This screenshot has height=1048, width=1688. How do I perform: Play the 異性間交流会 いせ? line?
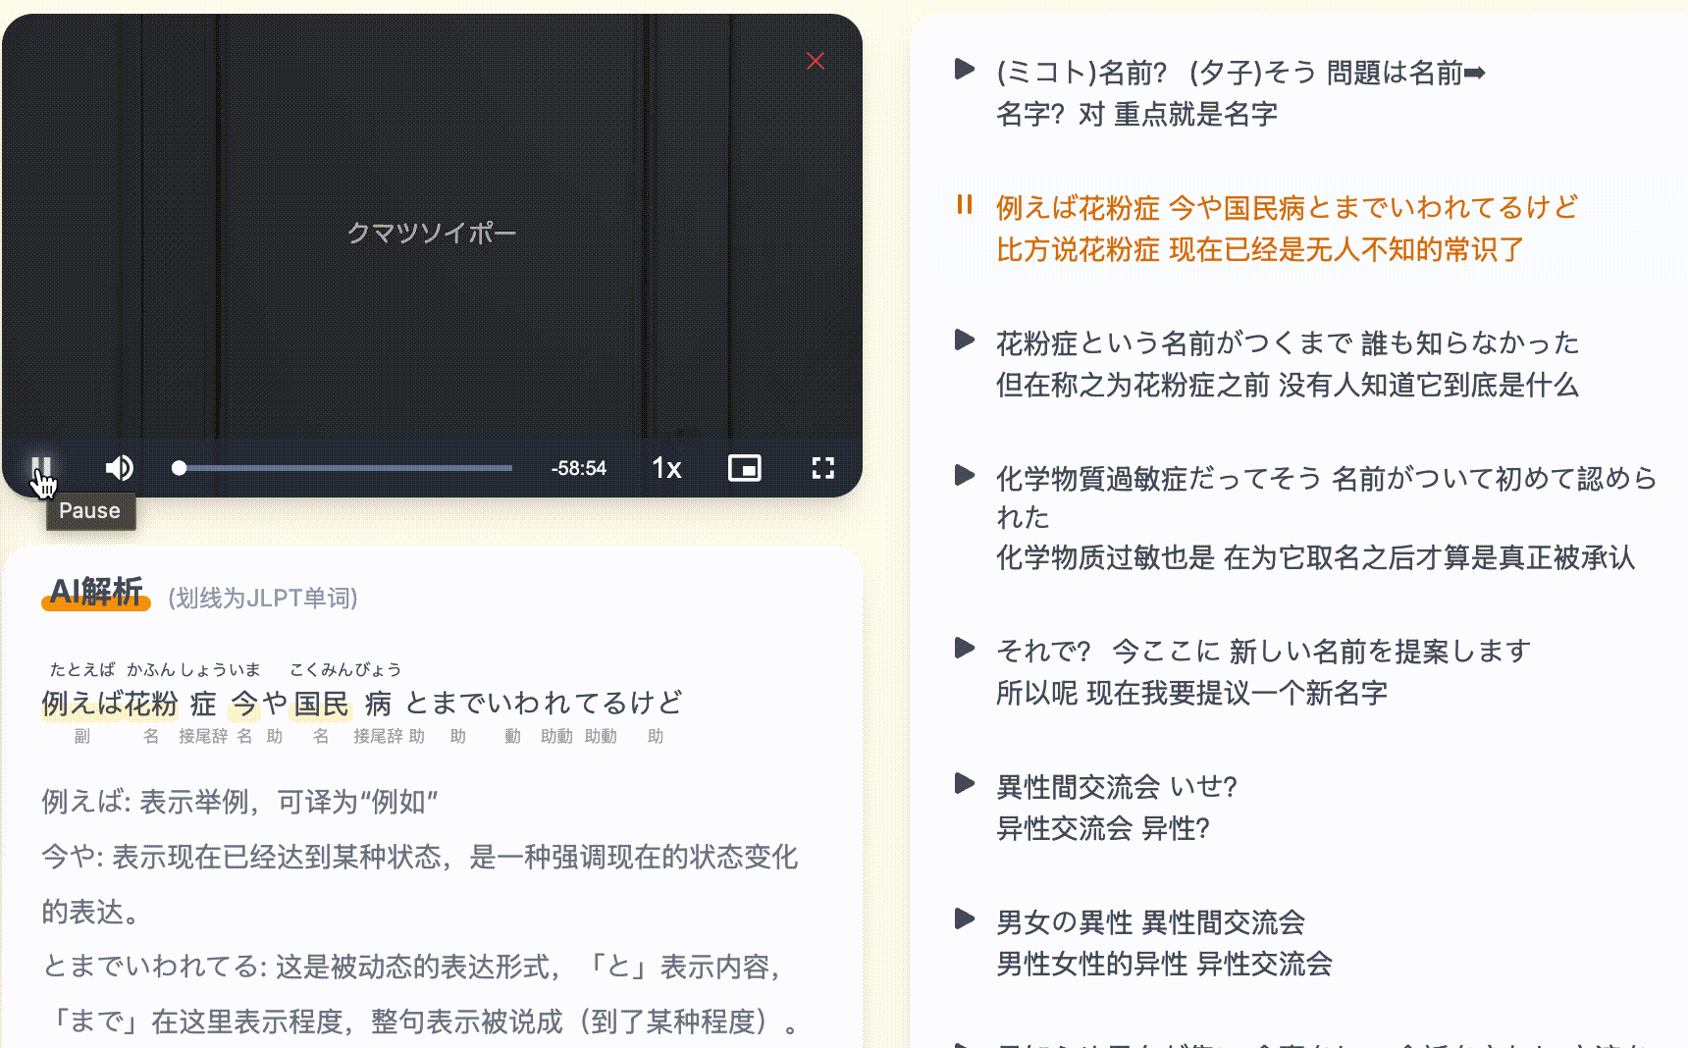(965, 784)
